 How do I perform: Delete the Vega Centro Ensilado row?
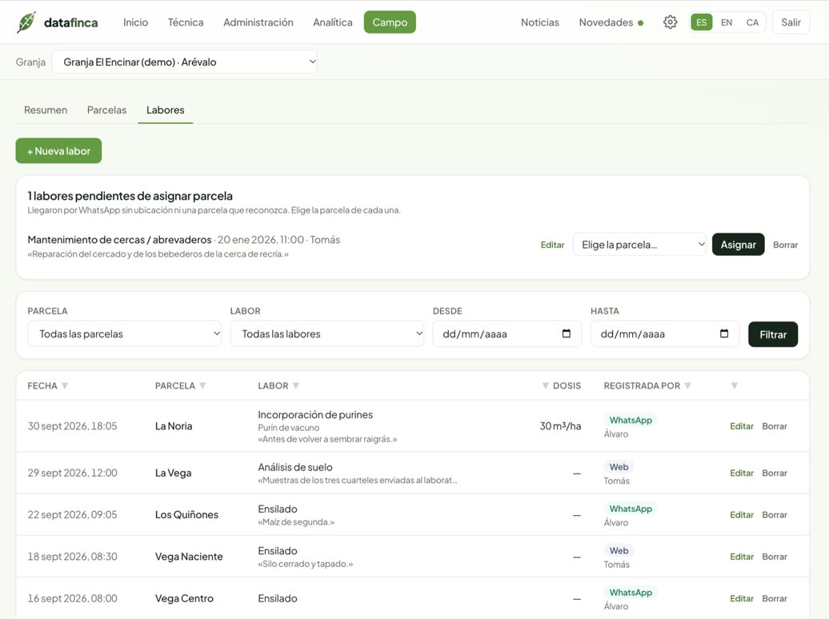coord(775,598)
